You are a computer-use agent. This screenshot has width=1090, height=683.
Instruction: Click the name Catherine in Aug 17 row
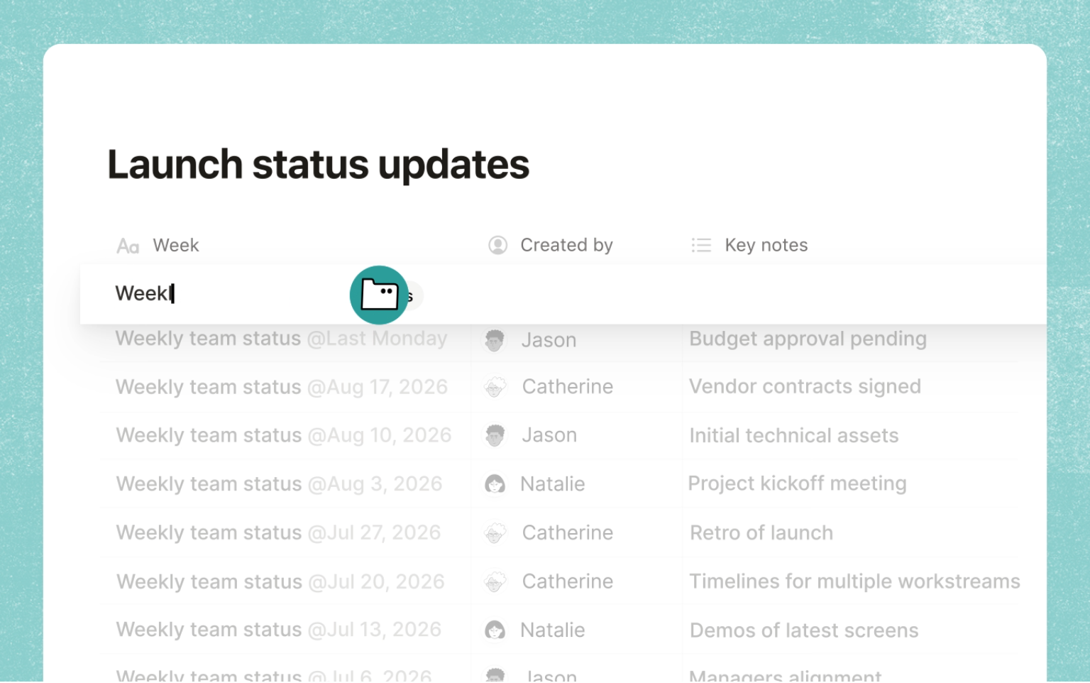567,388
